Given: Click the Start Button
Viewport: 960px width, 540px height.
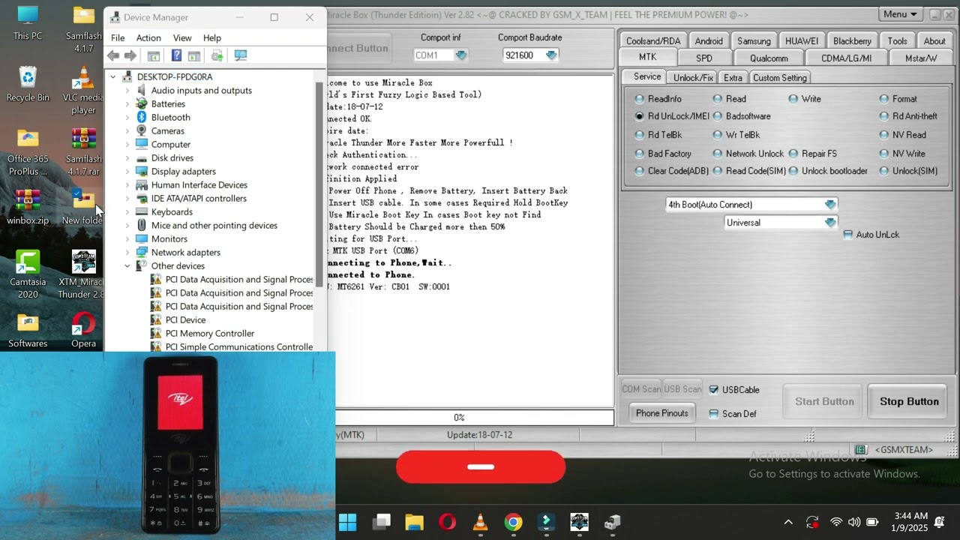Looking at the screenshot, I should [x=824, y=402].
